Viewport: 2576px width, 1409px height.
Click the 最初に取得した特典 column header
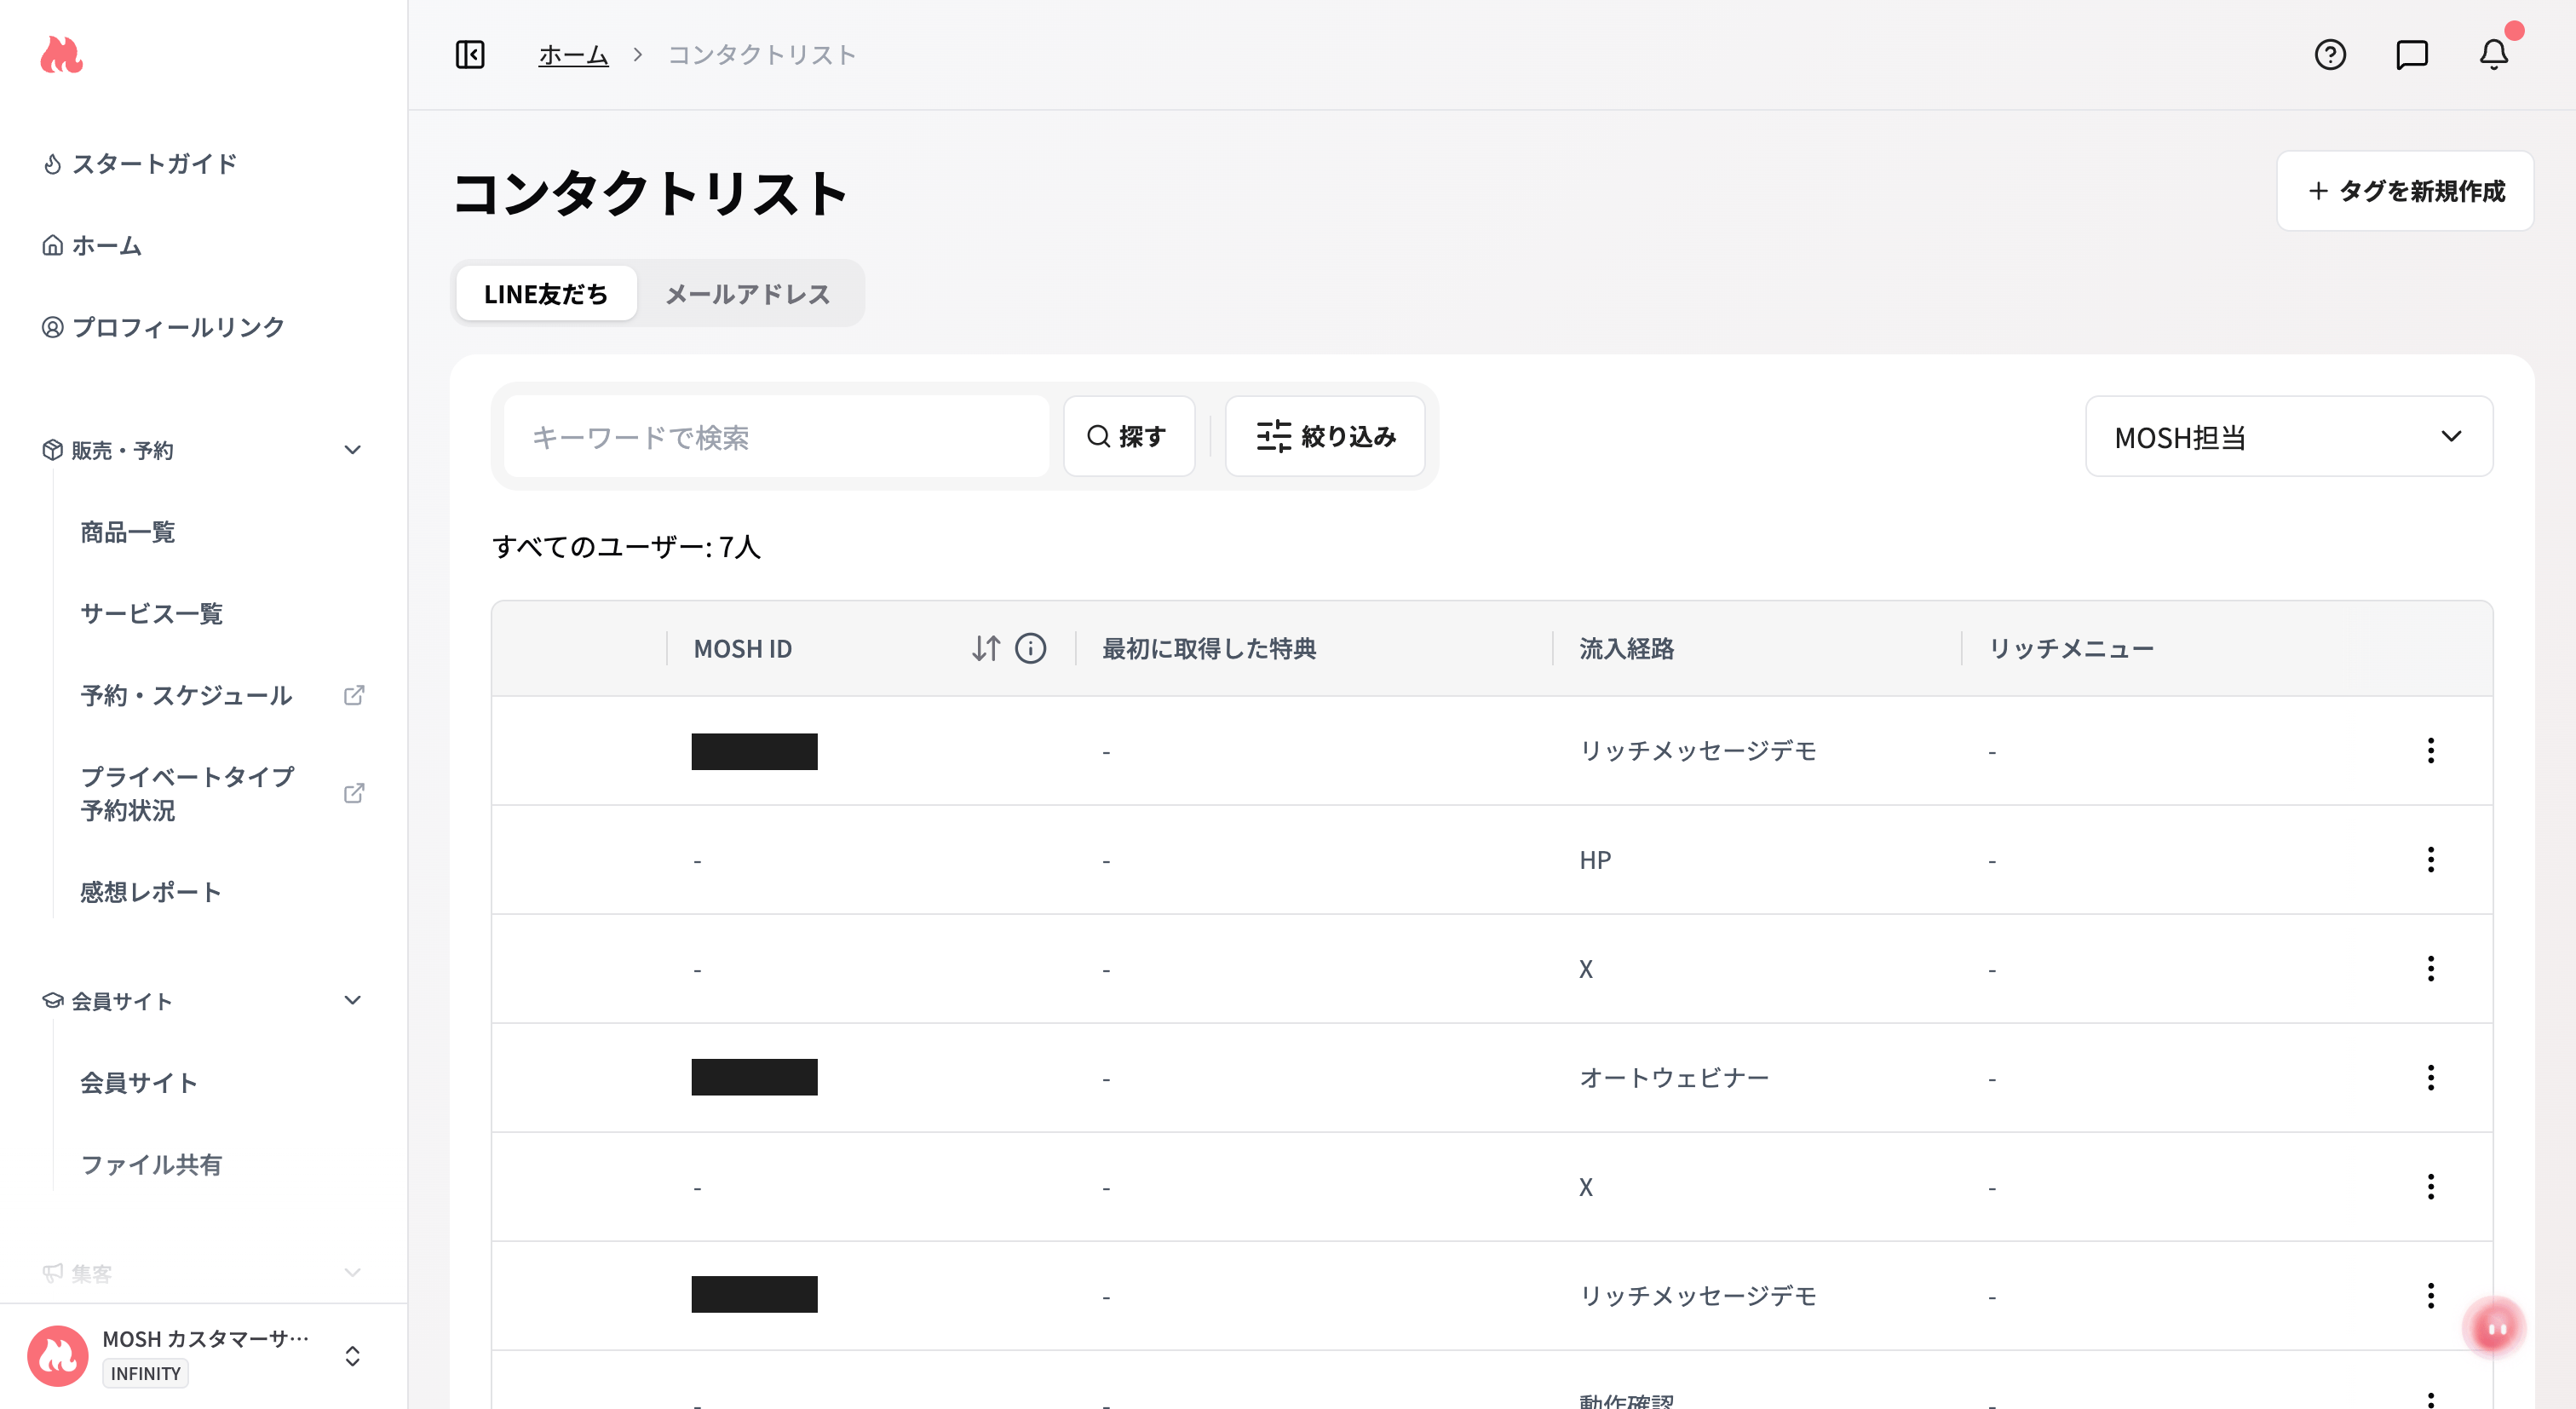coord(1209,649)
